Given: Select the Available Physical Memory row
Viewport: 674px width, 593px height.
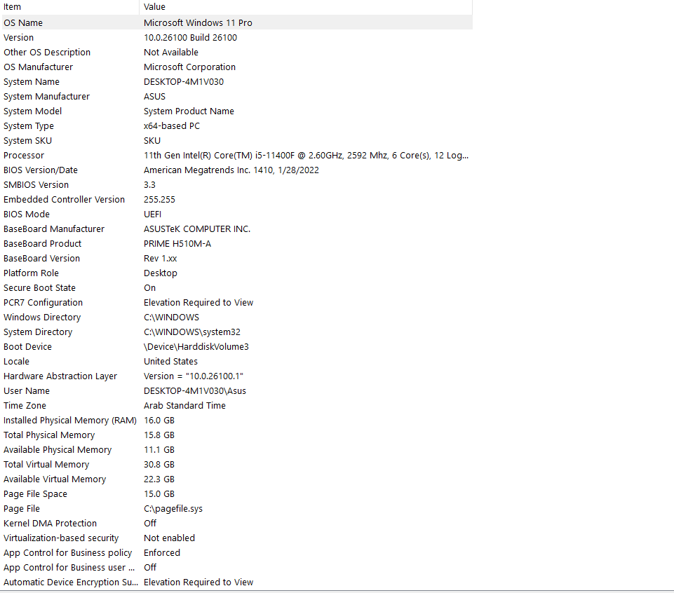Looking at the screenshot, I should pyautogui.click(x=237, y=450).
